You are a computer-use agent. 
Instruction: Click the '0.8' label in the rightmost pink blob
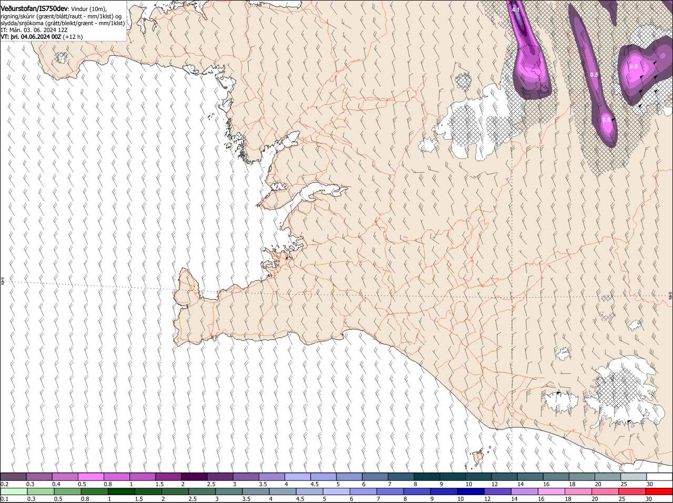[634, 66]
